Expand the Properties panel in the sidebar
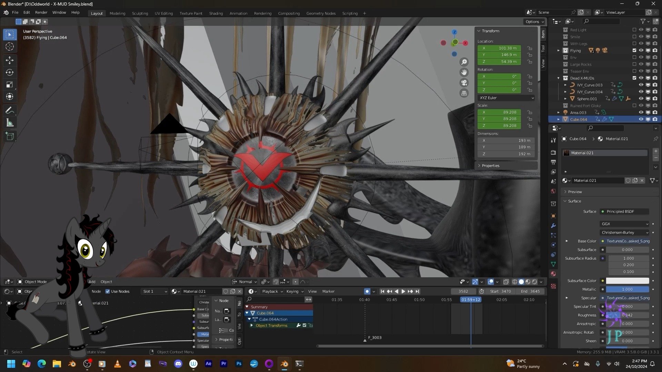 (506, 166)
